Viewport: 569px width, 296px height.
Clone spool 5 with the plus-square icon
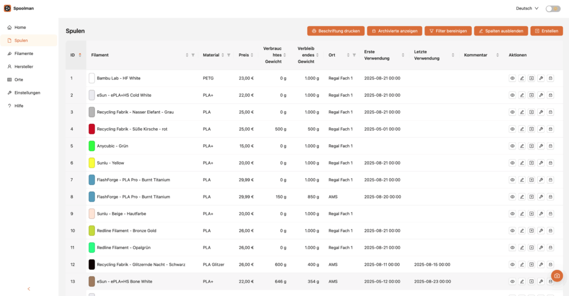click(531, 146)
